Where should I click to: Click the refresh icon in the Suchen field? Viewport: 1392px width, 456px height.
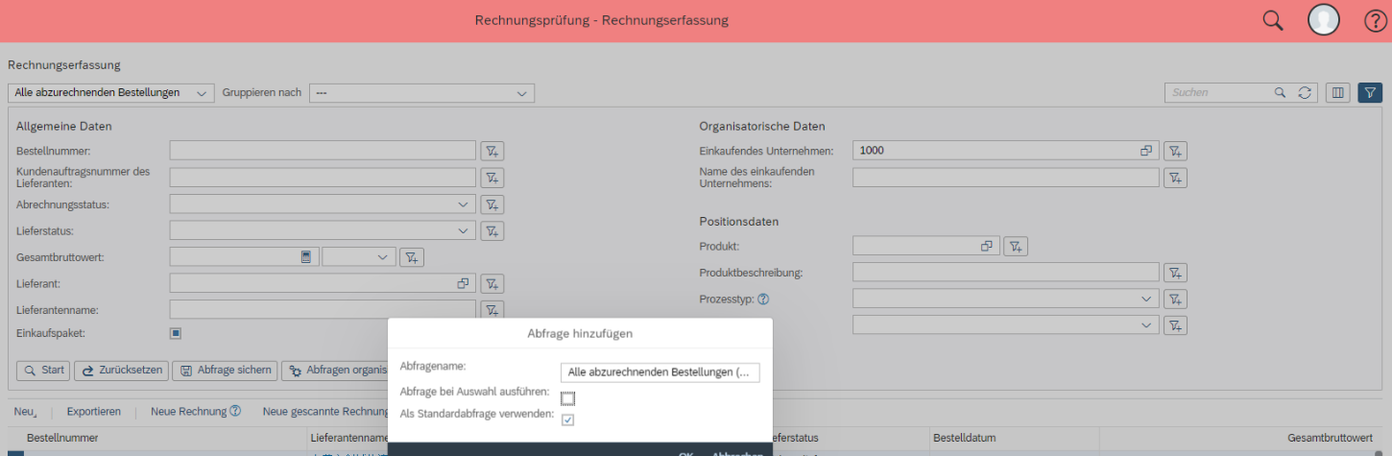[1304, 93]
